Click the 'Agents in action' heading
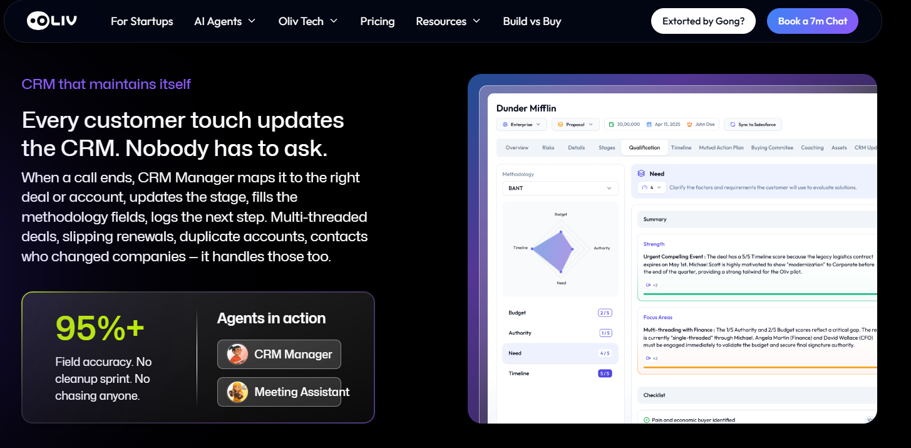Screen dimensions: 911x448 tap(271, 318)
